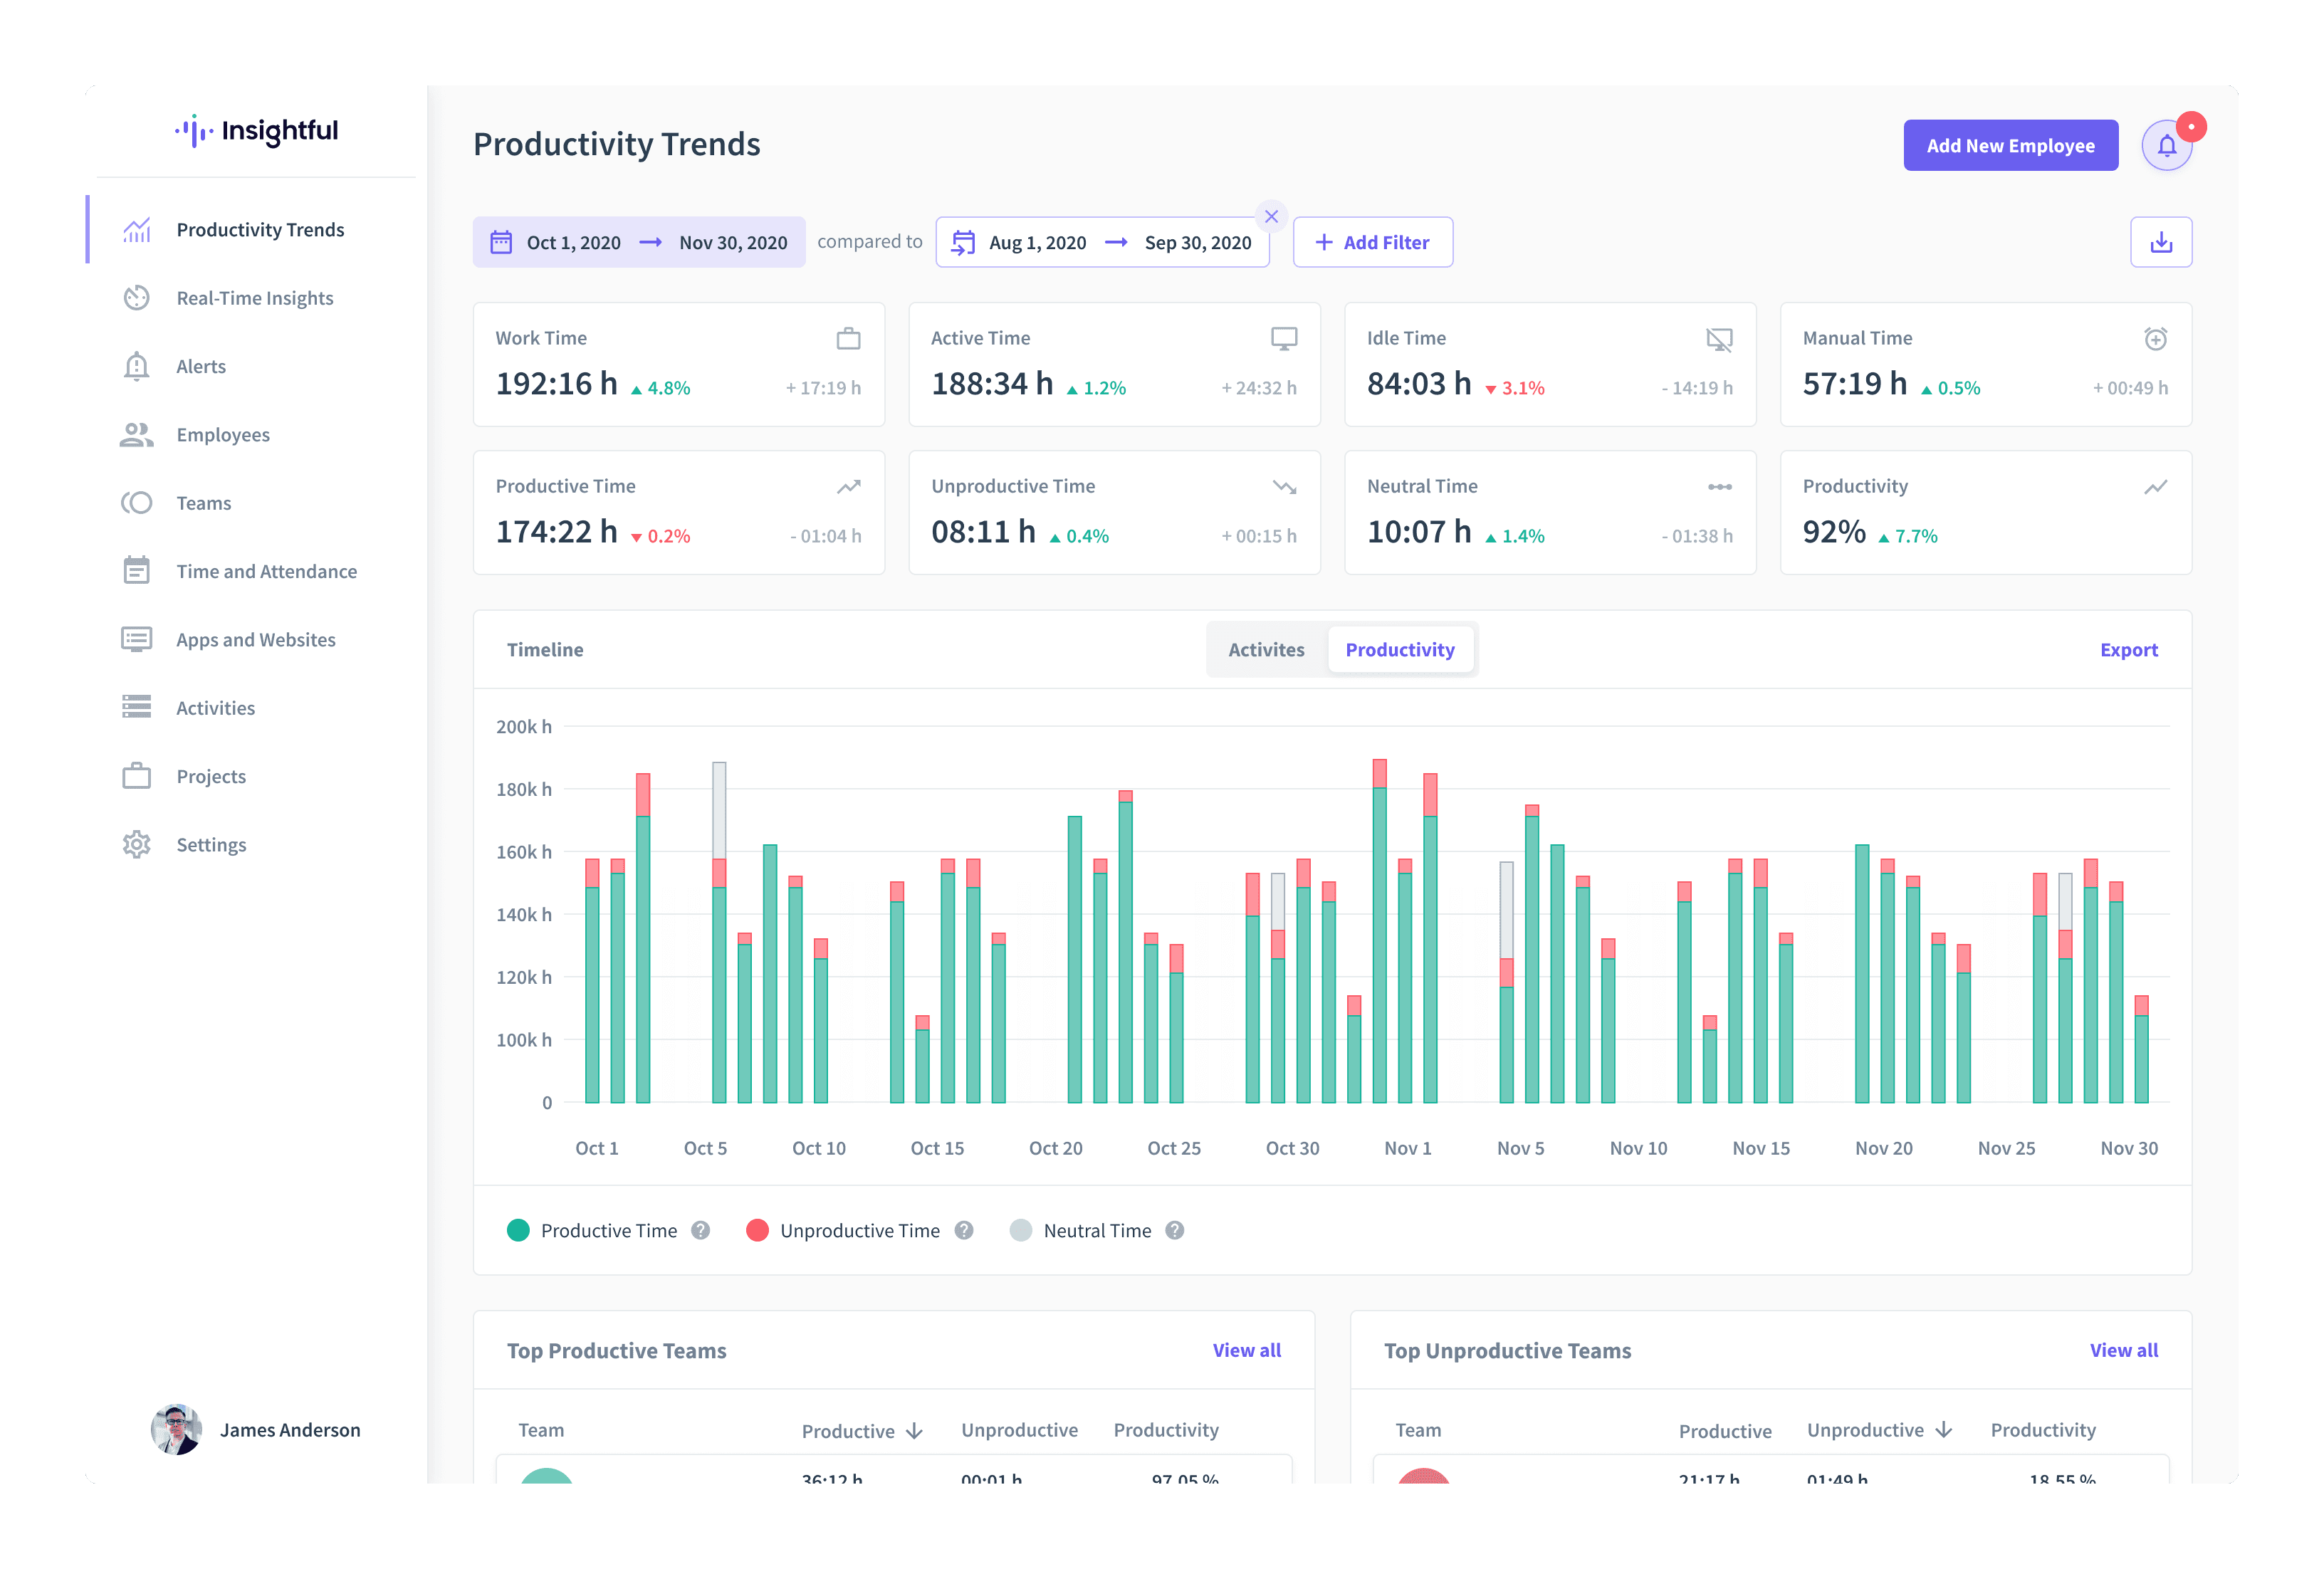The height and width of the screenshot is (1569, 2324).
Task: Click James Anderson's profile avatar
Action: tap(177, 1429)
